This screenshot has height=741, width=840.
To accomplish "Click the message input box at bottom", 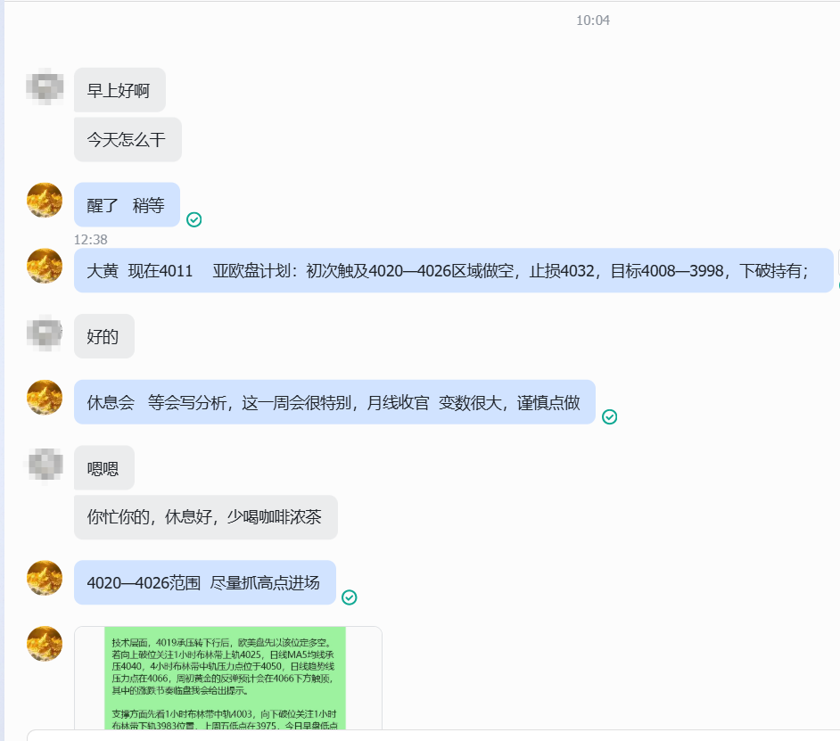I will pos(432,735).
